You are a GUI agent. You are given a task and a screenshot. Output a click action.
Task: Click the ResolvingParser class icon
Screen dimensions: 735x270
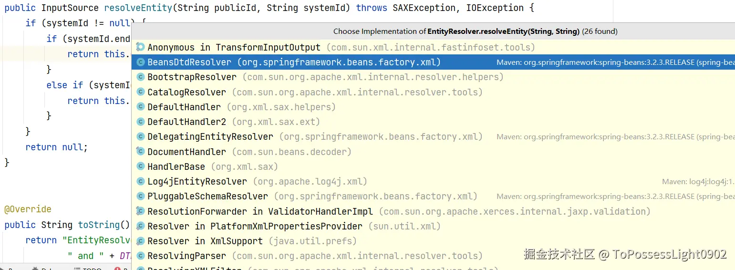[x=140, y=256]
